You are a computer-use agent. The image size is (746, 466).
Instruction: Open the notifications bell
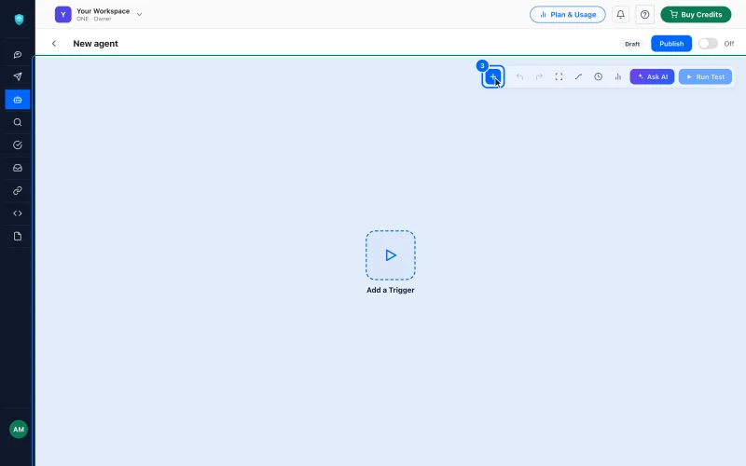620,14
